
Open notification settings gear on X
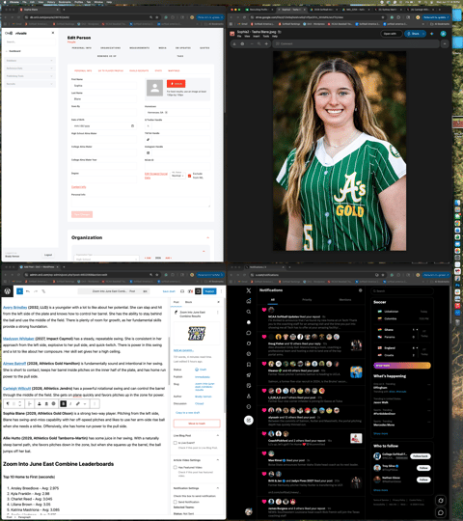[x=361, y=290]
